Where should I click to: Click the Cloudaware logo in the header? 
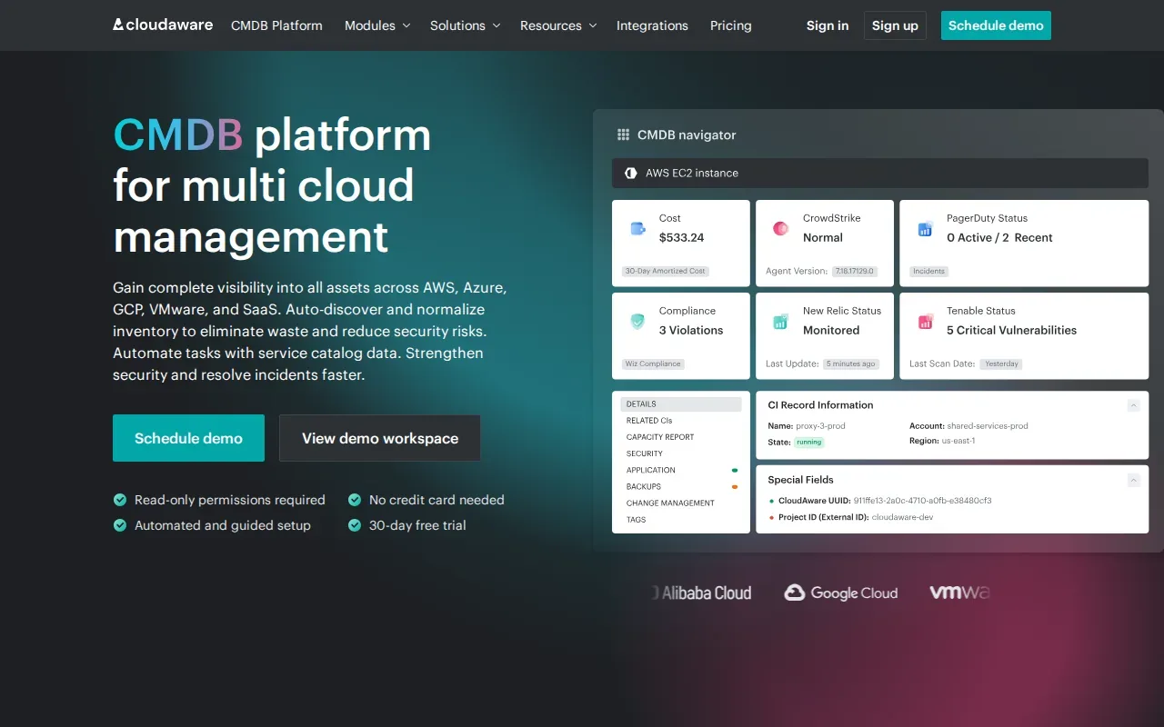coord(163,25)
